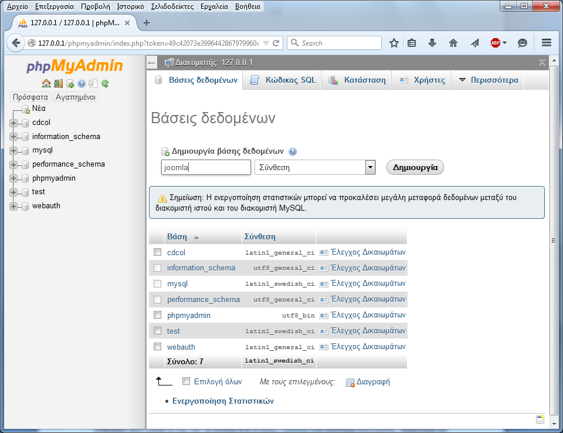Screen dimensions: 563x433
Task: Open Ενεργοποίηση Στατιστικών link
Action: click(223, 401)
